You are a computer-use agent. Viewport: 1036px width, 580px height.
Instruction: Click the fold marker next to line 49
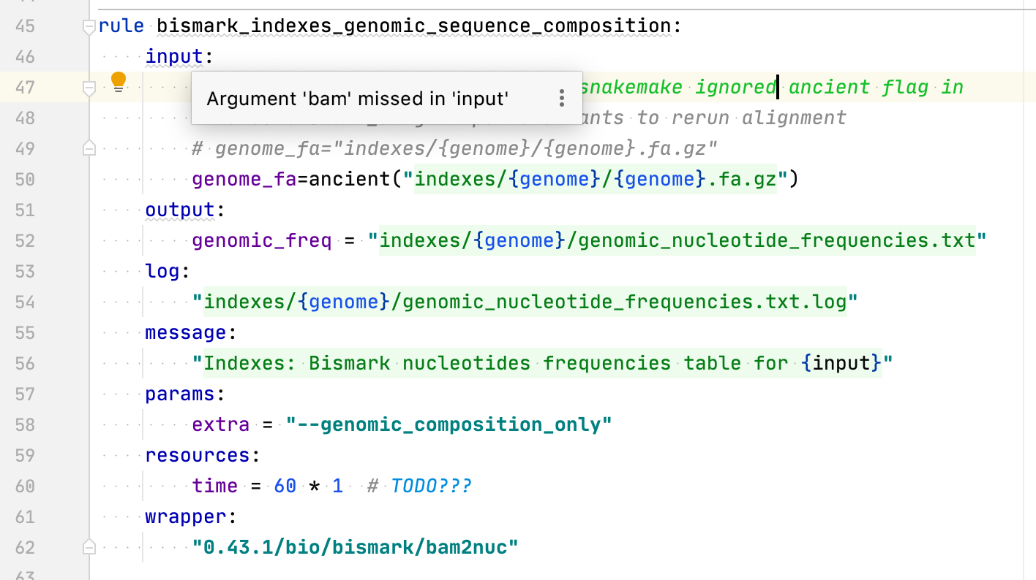tap(89, 148)
